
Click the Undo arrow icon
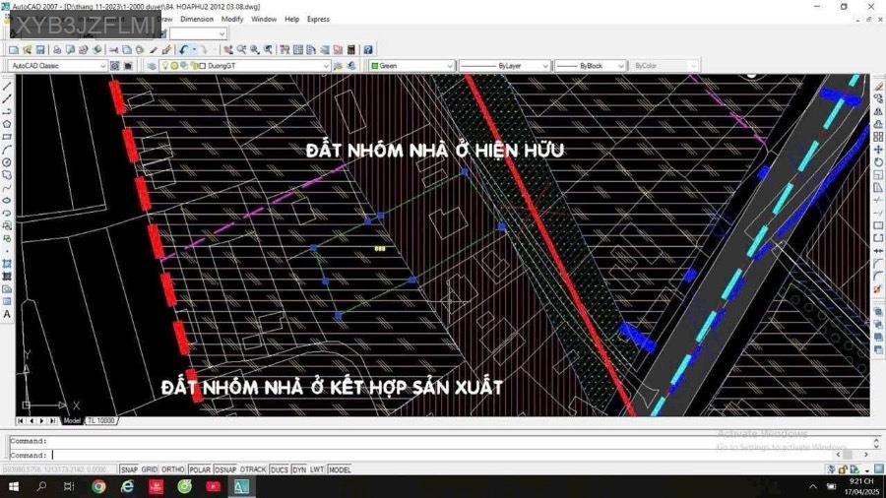(x=184, y=49)
